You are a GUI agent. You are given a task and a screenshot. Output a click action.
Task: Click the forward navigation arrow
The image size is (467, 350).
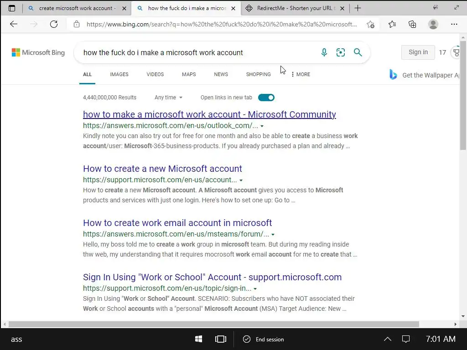click(34, 24)
